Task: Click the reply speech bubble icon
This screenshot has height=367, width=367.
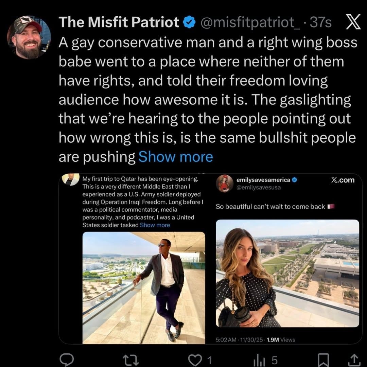Action: coord(66,359)
